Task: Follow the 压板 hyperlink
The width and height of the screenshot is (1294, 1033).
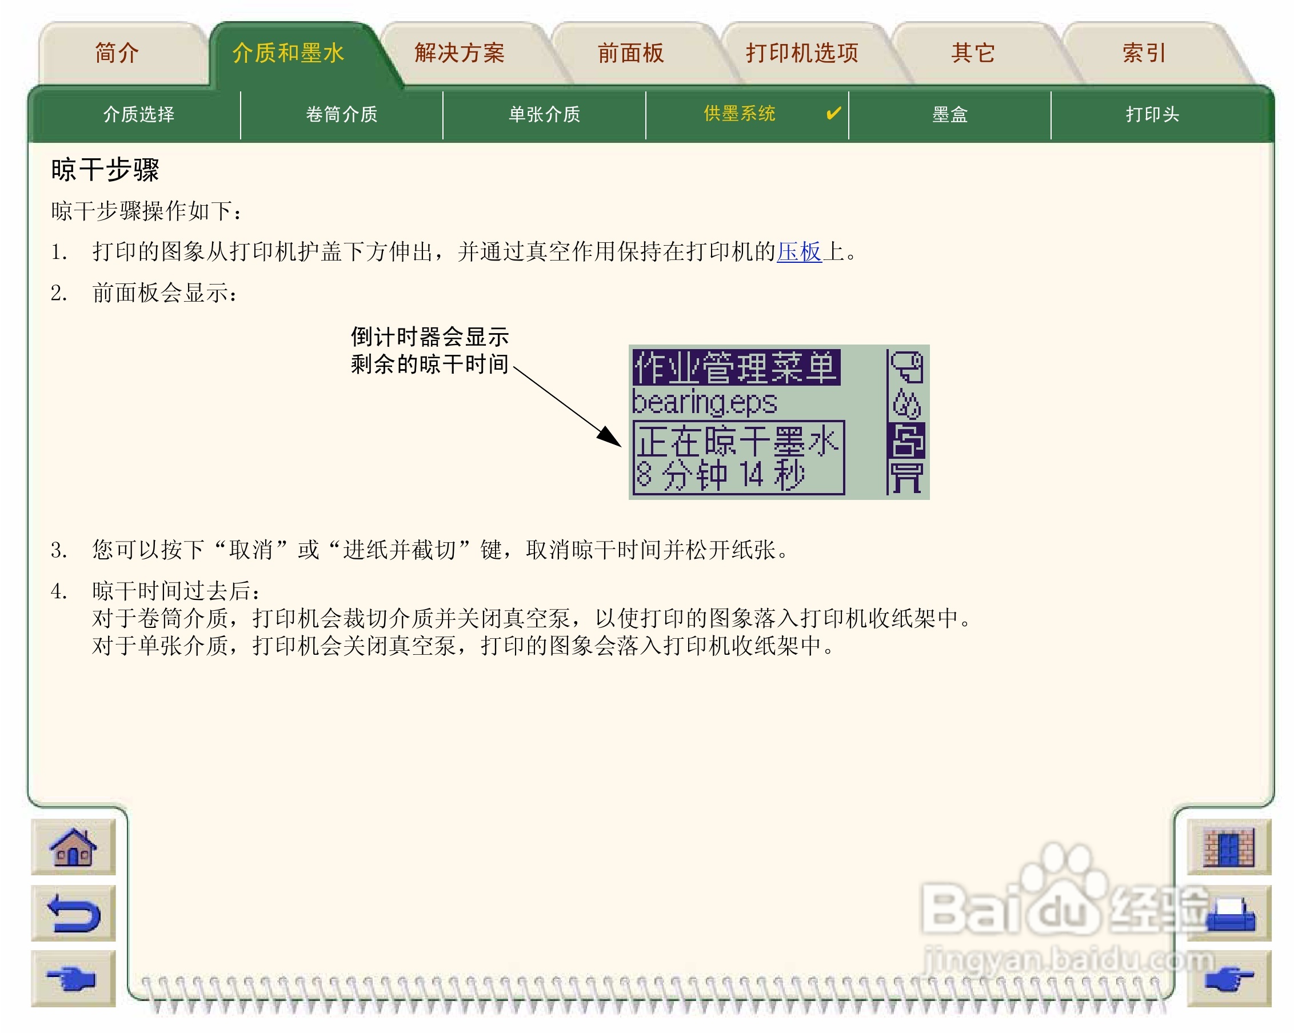Action: coord(799,251)
